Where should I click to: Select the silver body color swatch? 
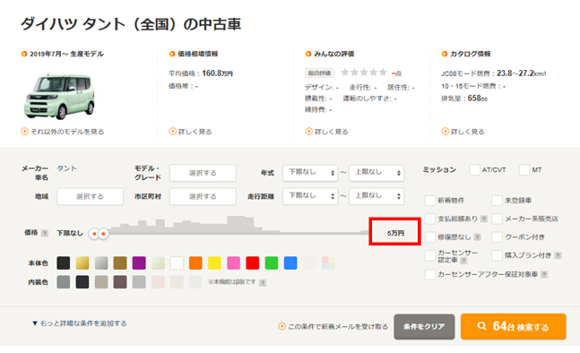pyautogui.click(x=101, y=263)
